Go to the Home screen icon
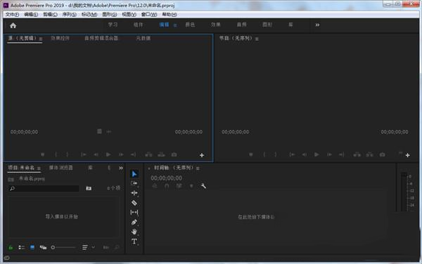Image resolution: width=422 pixels, height=264 pixels. click(x=13, y=25)
